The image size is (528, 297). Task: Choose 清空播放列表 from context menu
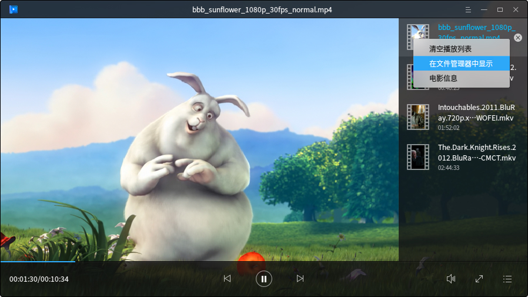point(450,49)
